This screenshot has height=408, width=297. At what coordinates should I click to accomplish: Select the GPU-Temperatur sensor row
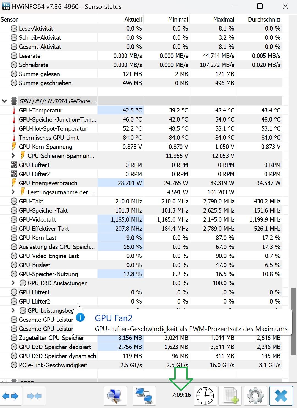[41, 110]
